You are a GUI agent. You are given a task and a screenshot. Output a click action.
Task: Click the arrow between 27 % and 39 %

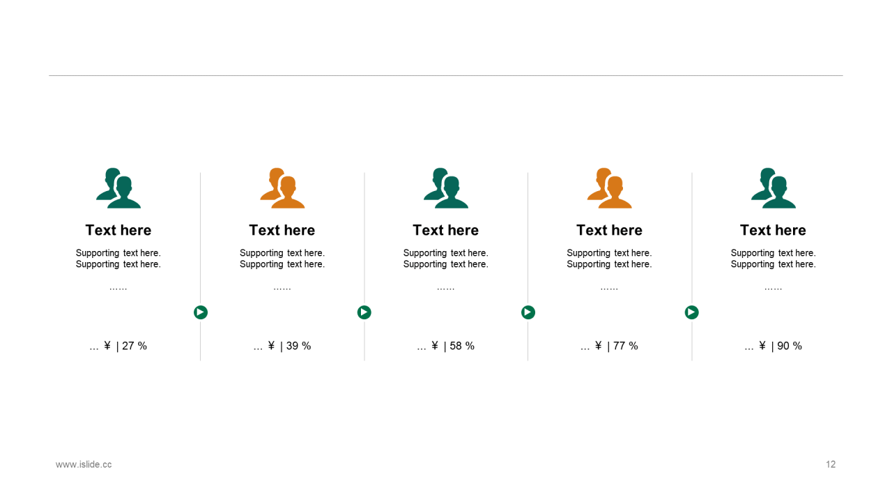click(201, 312)
